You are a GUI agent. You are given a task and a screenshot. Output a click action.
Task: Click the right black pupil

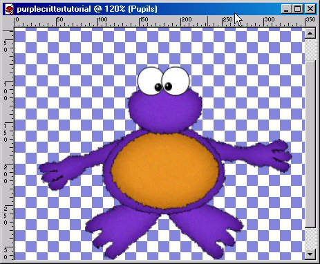[x=168, y=86]
